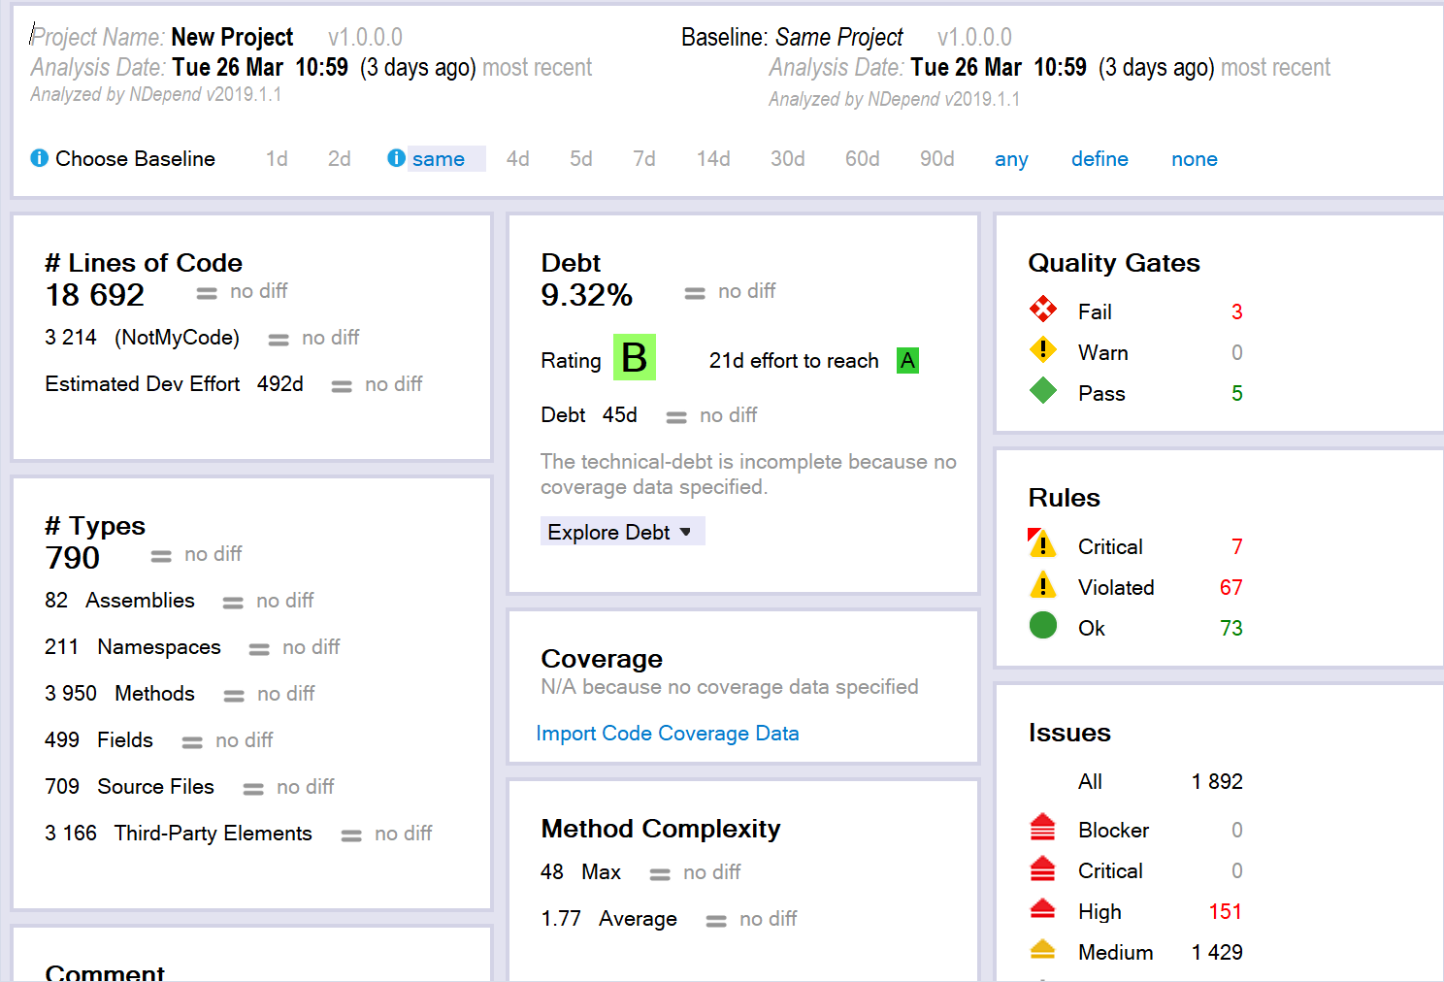The width and height of the screenshot is (1444, 982).
Task: Click the 1.77 Average complexity value
Action: coord(609,919)
